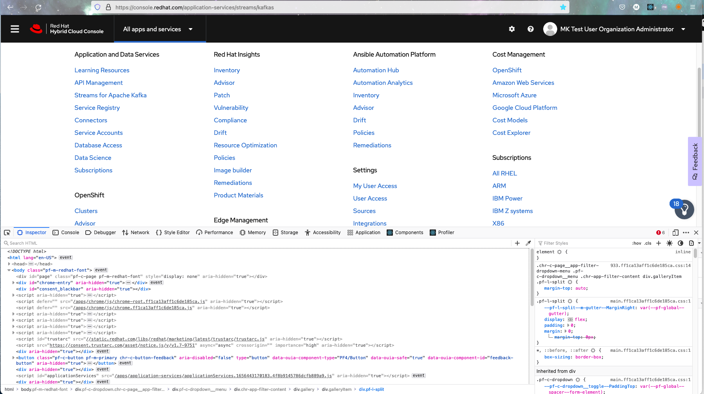Image resolution: width=704 pixels, height=394 pixels.
Task: Toggle the .cls classes panel
Action: pyautogui.click(x=648, y=243)
